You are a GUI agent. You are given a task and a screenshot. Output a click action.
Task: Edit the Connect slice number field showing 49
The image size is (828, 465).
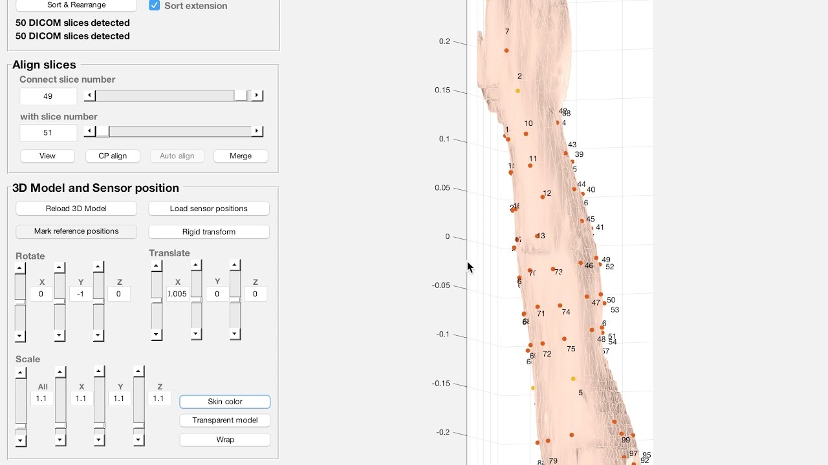(x=48, y=96)
